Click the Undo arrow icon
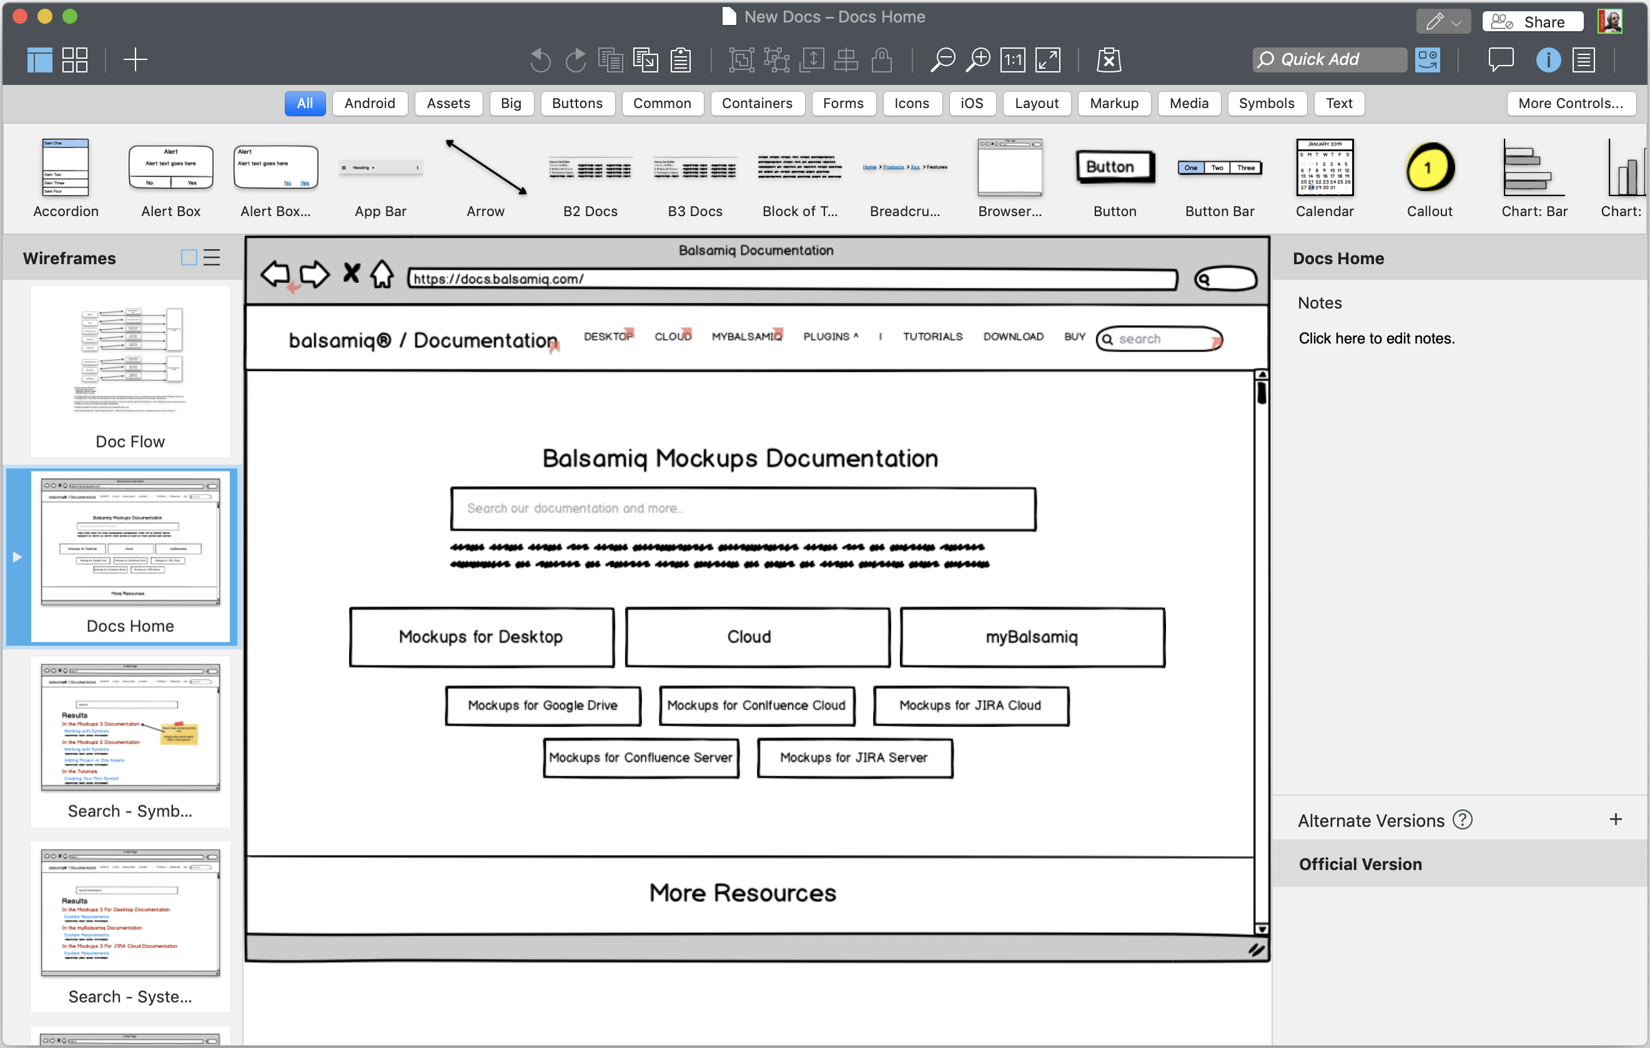Viewport: 1650px width, 1048px height. (540, 59)
